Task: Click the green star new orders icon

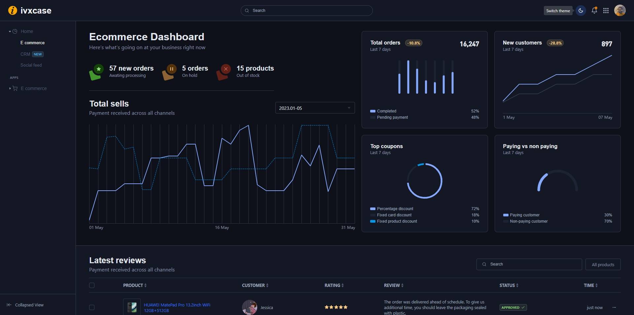Action: pos(98,69)
